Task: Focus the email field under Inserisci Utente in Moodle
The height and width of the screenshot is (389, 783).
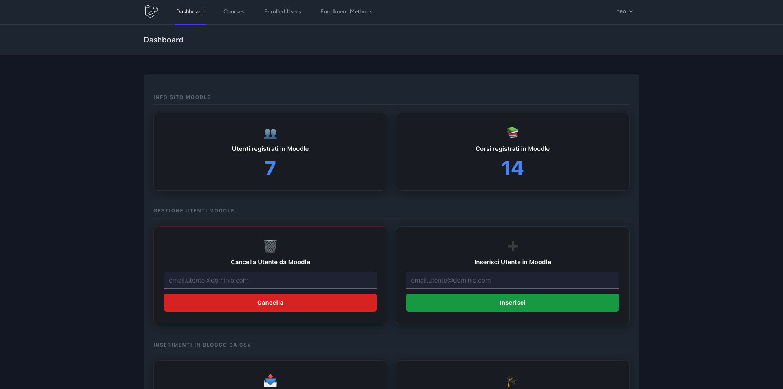Action: (513, 280)
